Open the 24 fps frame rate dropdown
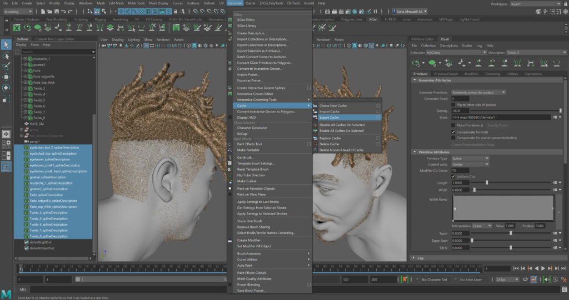The width and height of the screenshot is (569, 300). (x=507, y=279)
